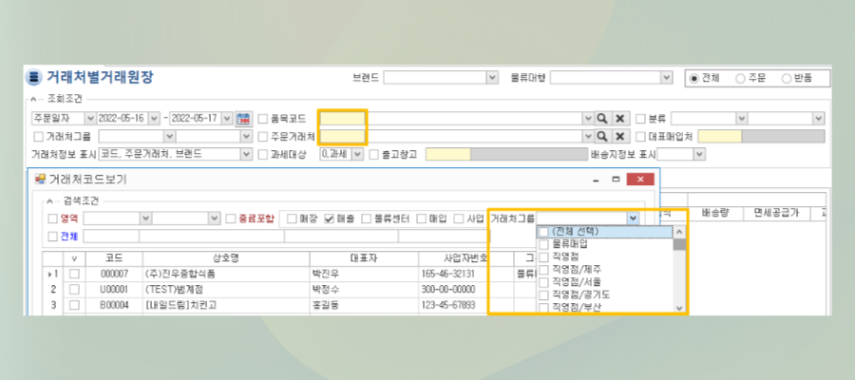Check 물류매입 in the dropdown list
The width and height of the screenshot is (855, 380).
coord(543,244)
